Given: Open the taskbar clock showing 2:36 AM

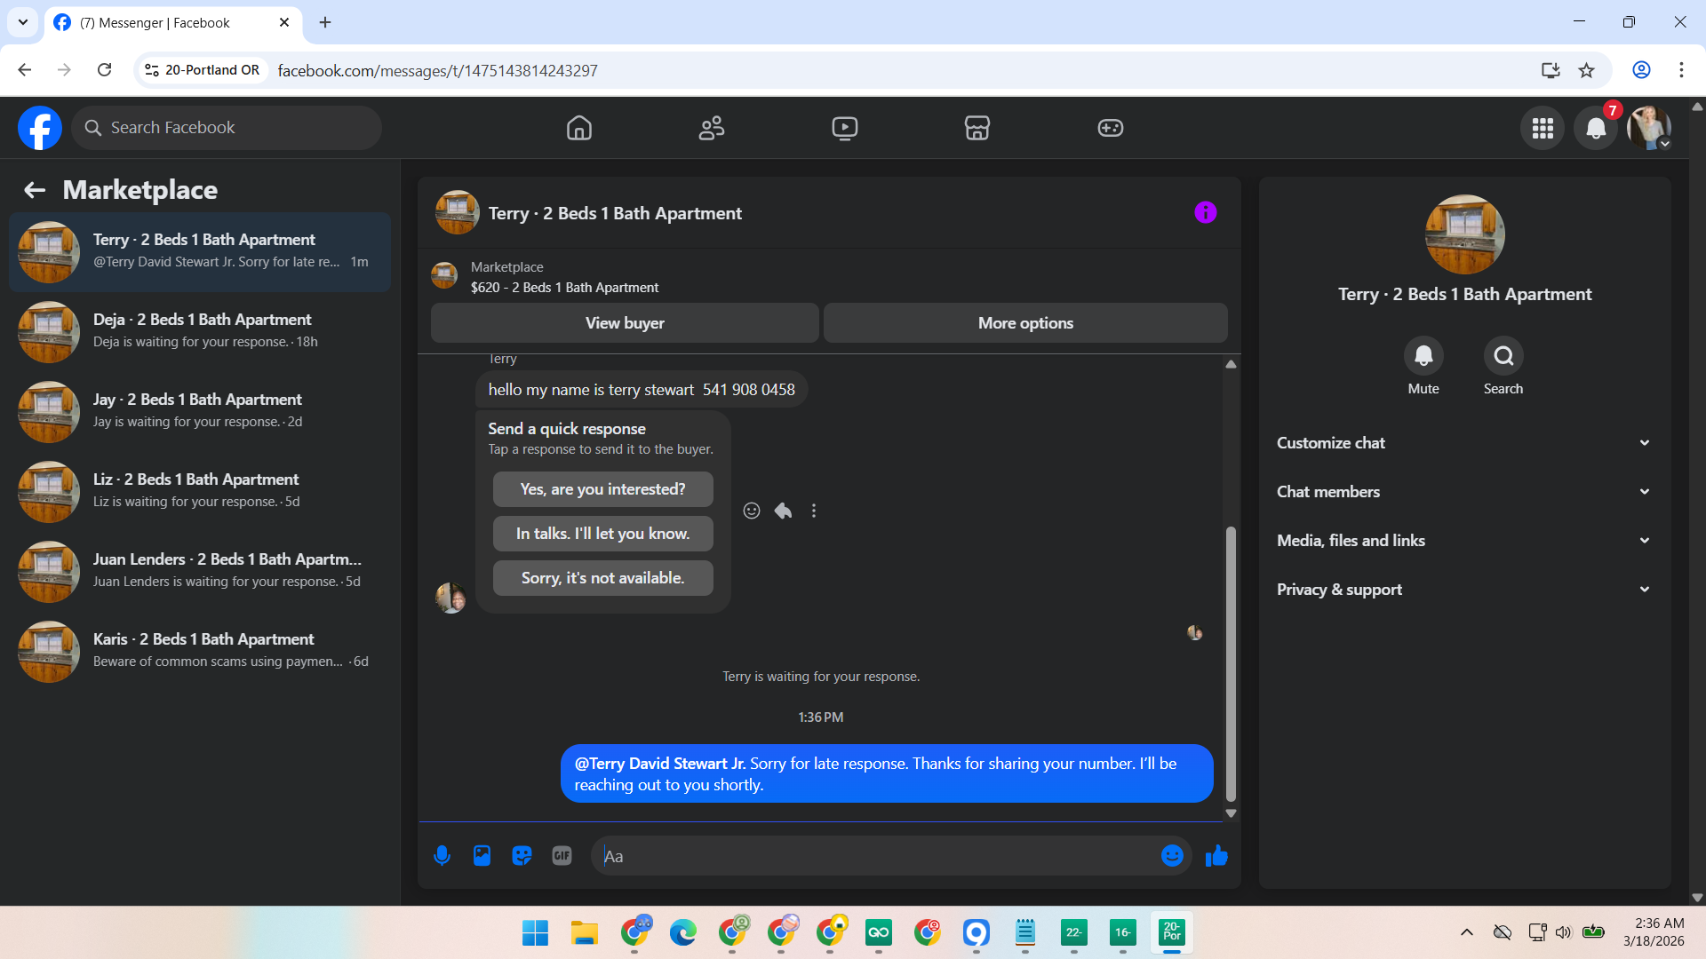Looking at the screenshot, I should [1654, 932].
